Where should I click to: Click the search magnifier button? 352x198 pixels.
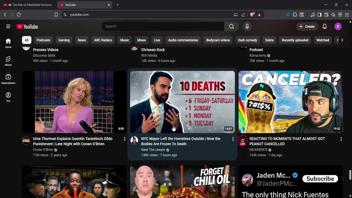pyautogui.click(x=232, y=26)
